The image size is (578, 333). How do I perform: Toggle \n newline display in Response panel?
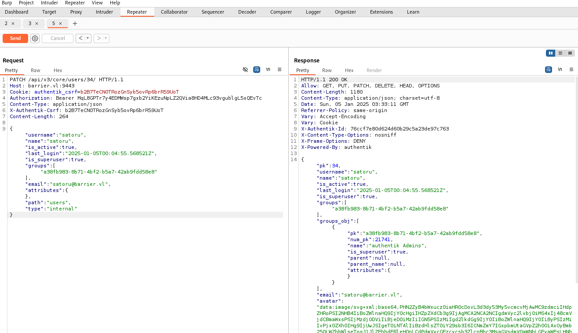560,70
